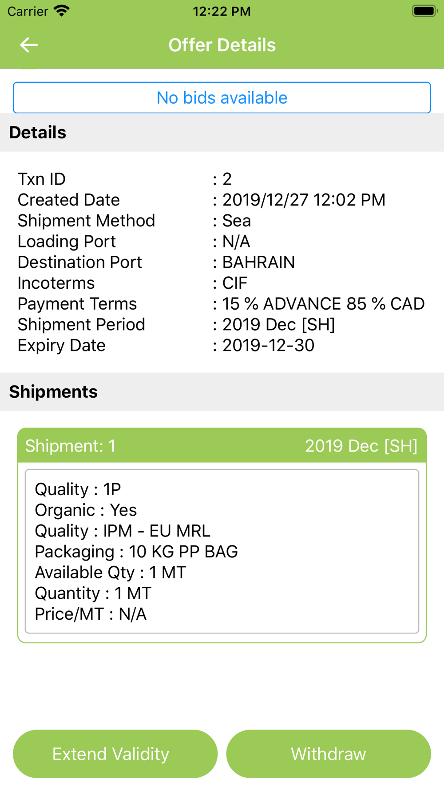Tap the Wi-Fi status icon
Viewport: 444px width, 791px height.
tap(61, 11)
